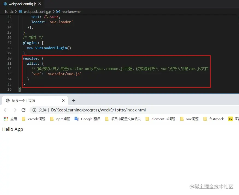Go back with the browser back arrow
239x195 pixels.
click(6, 110)
